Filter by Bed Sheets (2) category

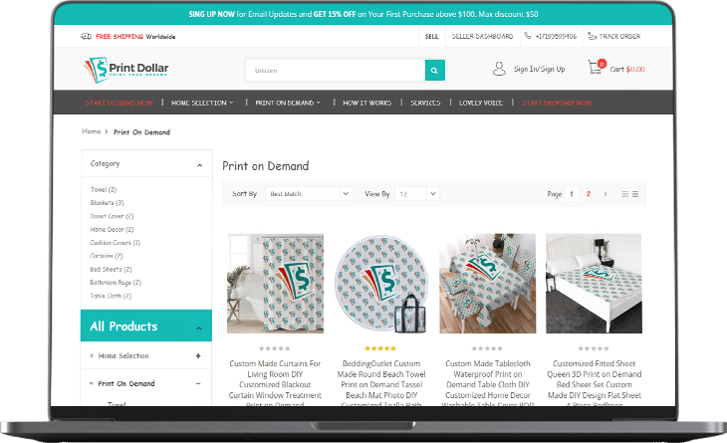click(111, 269)
